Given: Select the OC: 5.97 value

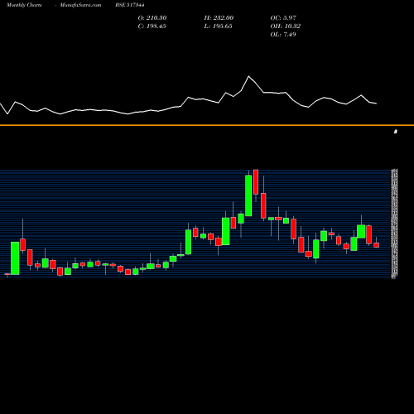Looking at the screenshot, I should (x=283, y=18).
